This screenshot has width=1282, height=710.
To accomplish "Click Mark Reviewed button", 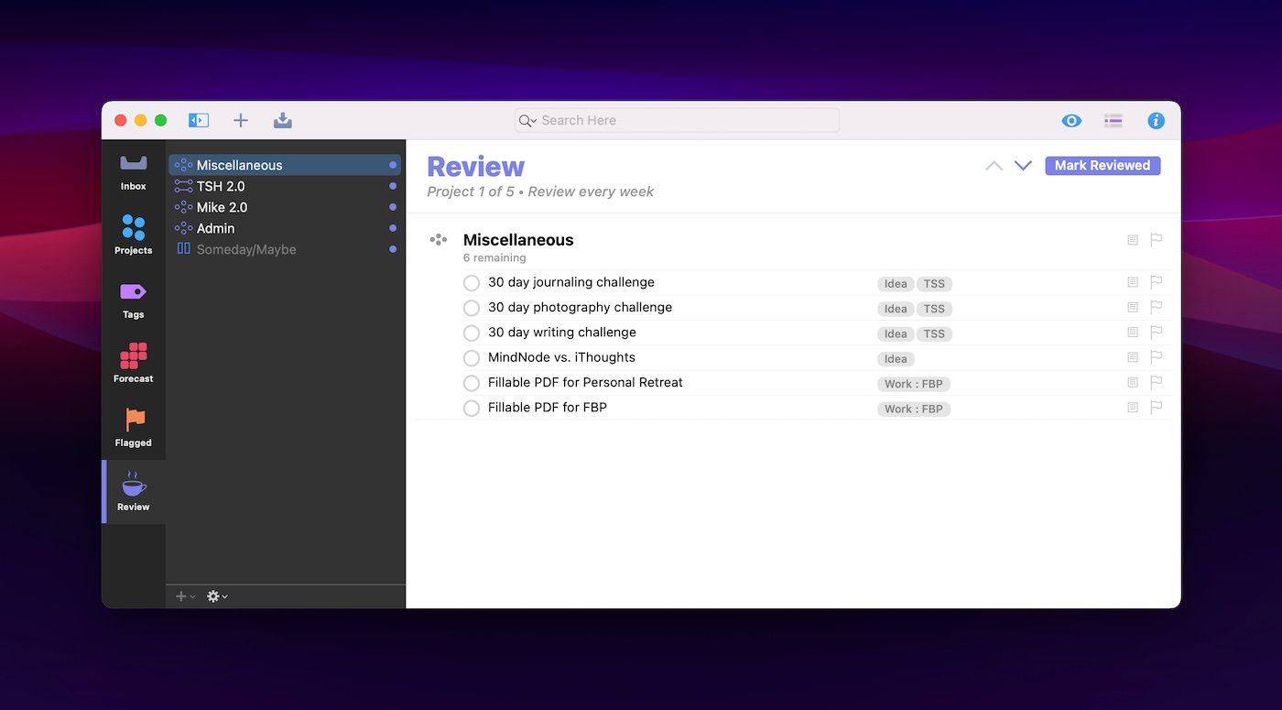I will pos(1103,166).
